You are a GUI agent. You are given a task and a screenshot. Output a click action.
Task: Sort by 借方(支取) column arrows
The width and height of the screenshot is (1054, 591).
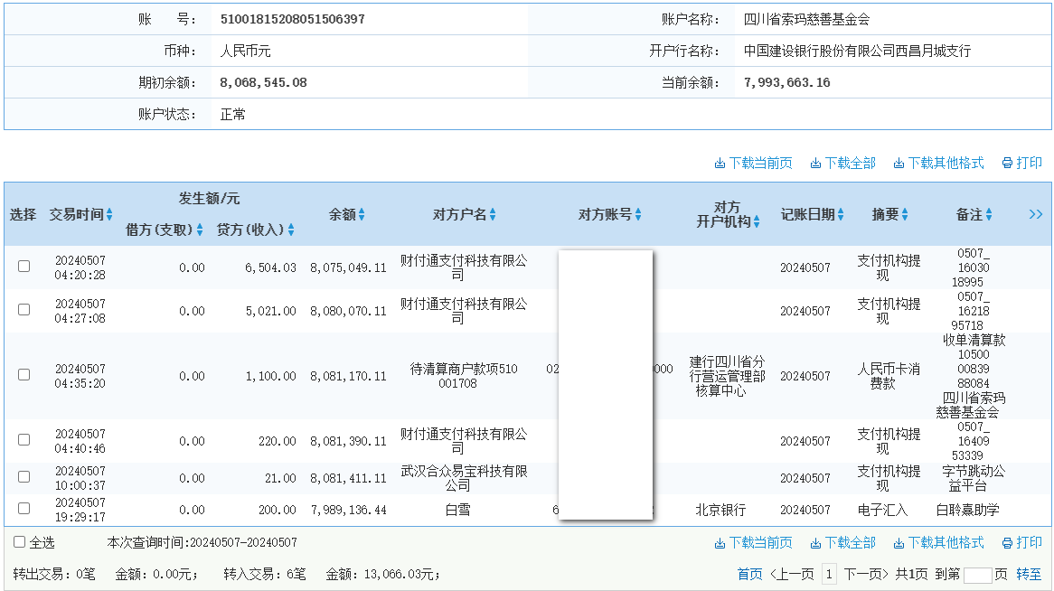(x=200, y=230)
